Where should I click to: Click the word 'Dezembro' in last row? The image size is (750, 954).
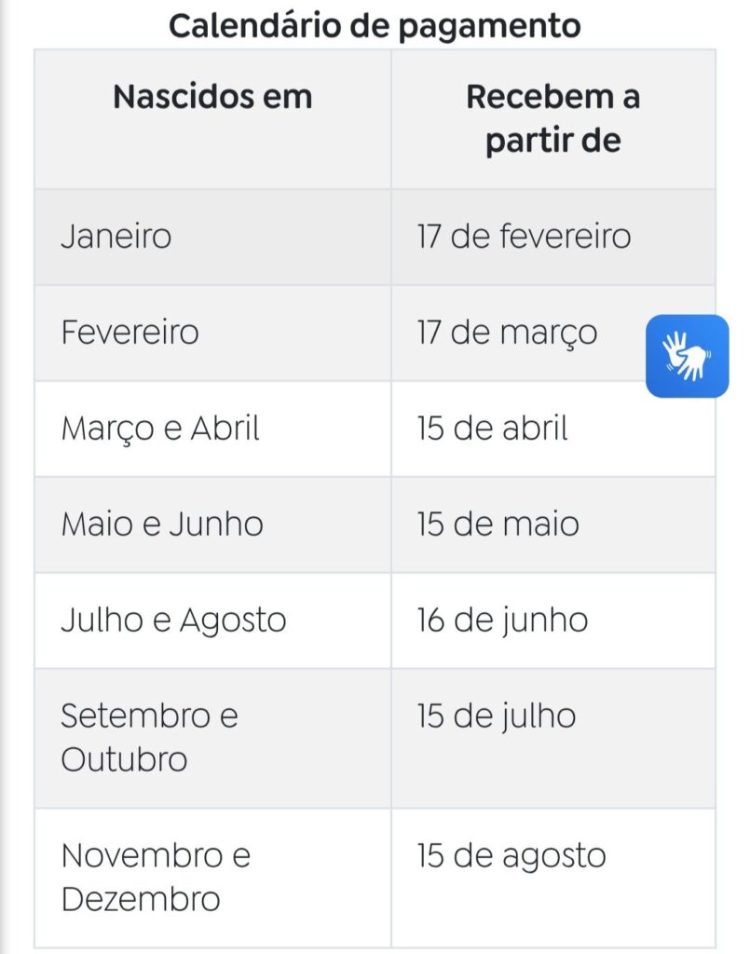click(x=141, y=899)
